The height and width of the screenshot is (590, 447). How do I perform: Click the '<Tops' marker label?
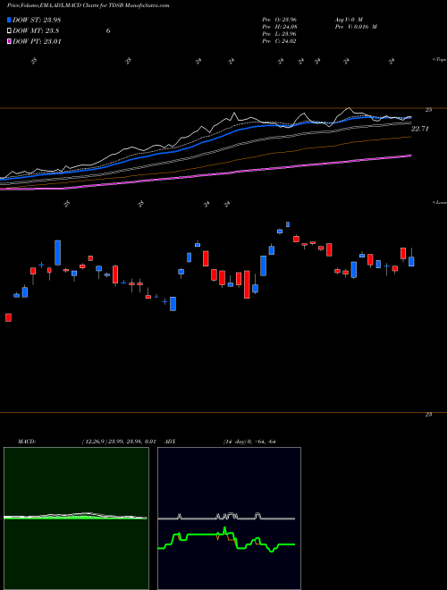click(439, 59)
